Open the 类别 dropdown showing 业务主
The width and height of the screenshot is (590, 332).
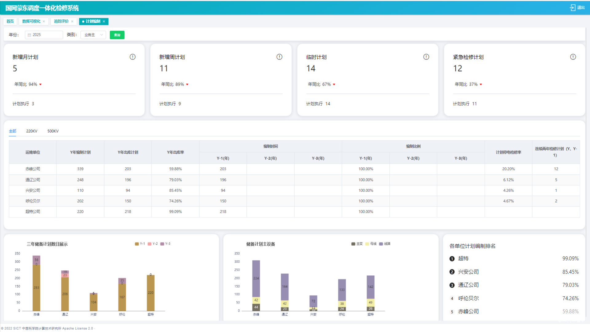pyautogui.click(x=93, y=35)
